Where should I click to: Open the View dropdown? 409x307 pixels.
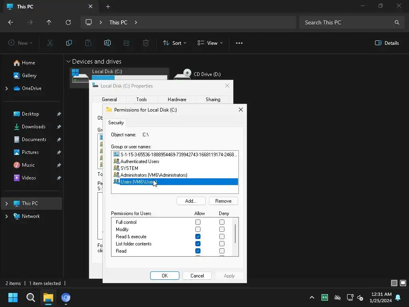(210, 43)
